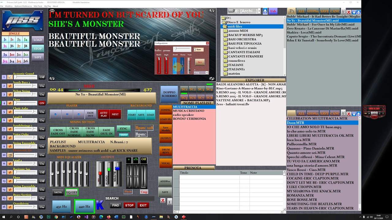The height and width of the screenshot is (220, 392).
Task: Open the Freq dropdown in Configurazione
Action: coord(207,73)
